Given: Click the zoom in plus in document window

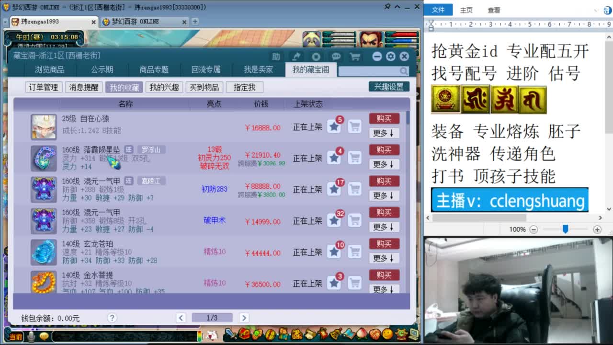Looking at the screenshot, I should [x=597, y=230].
